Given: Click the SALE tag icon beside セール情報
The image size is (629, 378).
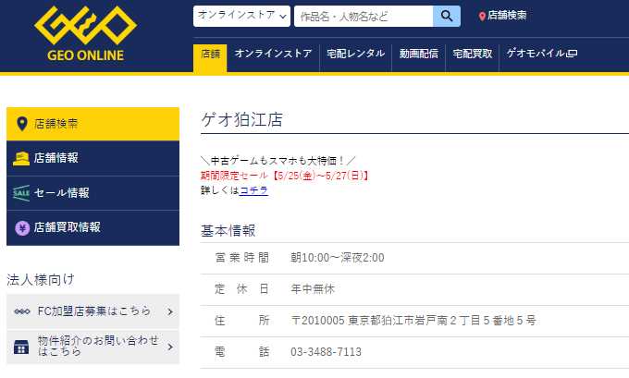Looking at the screenshot, I should [x=21, y=193].
